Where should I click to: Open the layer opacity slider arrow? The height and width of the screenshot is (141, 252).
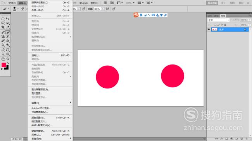point(249,20)
